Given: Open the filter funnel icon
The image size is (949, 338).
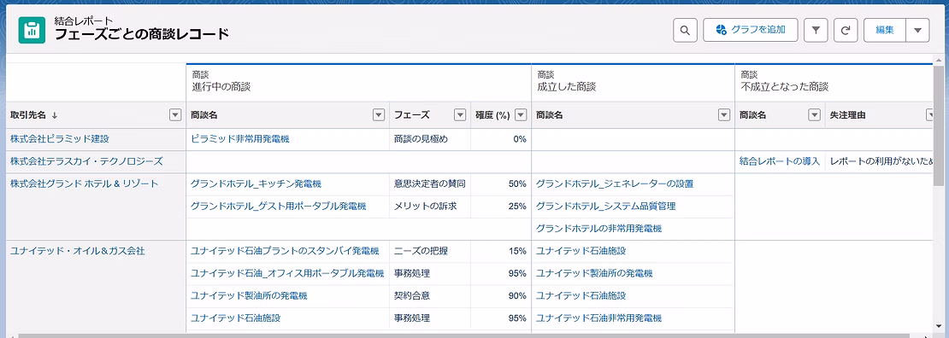Looking at the screenshot, I should 816,30.
